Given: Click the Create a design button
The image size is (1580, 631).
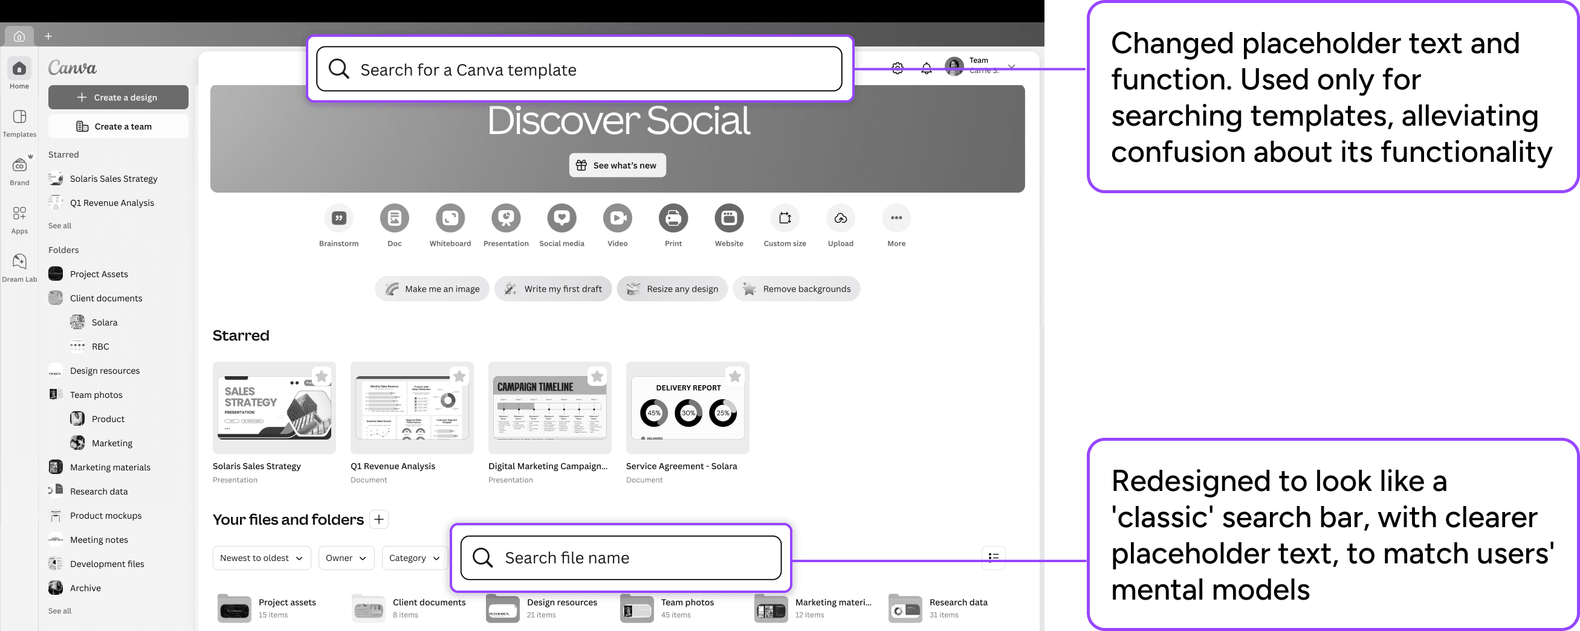Looking at the screenshot, I should (118, 97).
